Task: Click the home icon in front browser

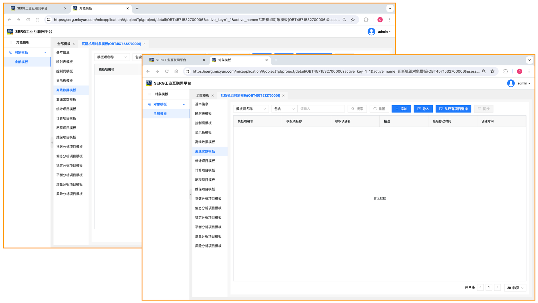Action: [176, 71]
